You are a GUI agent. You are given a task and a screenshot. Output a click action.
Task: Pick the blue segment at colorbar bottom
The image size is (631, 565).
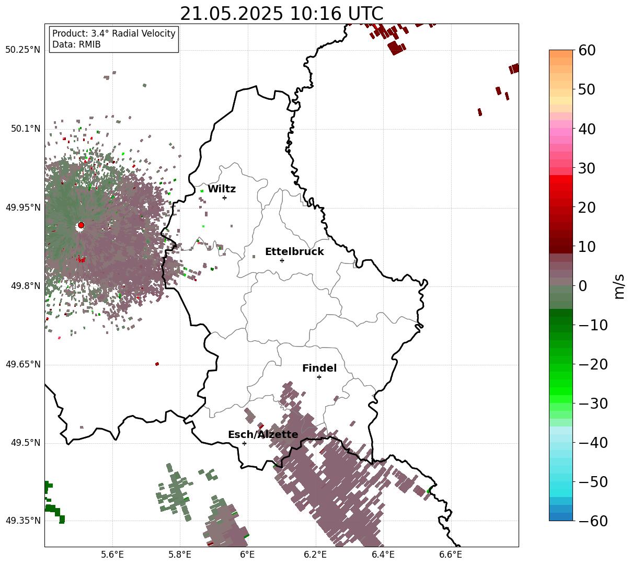(561, 517)
